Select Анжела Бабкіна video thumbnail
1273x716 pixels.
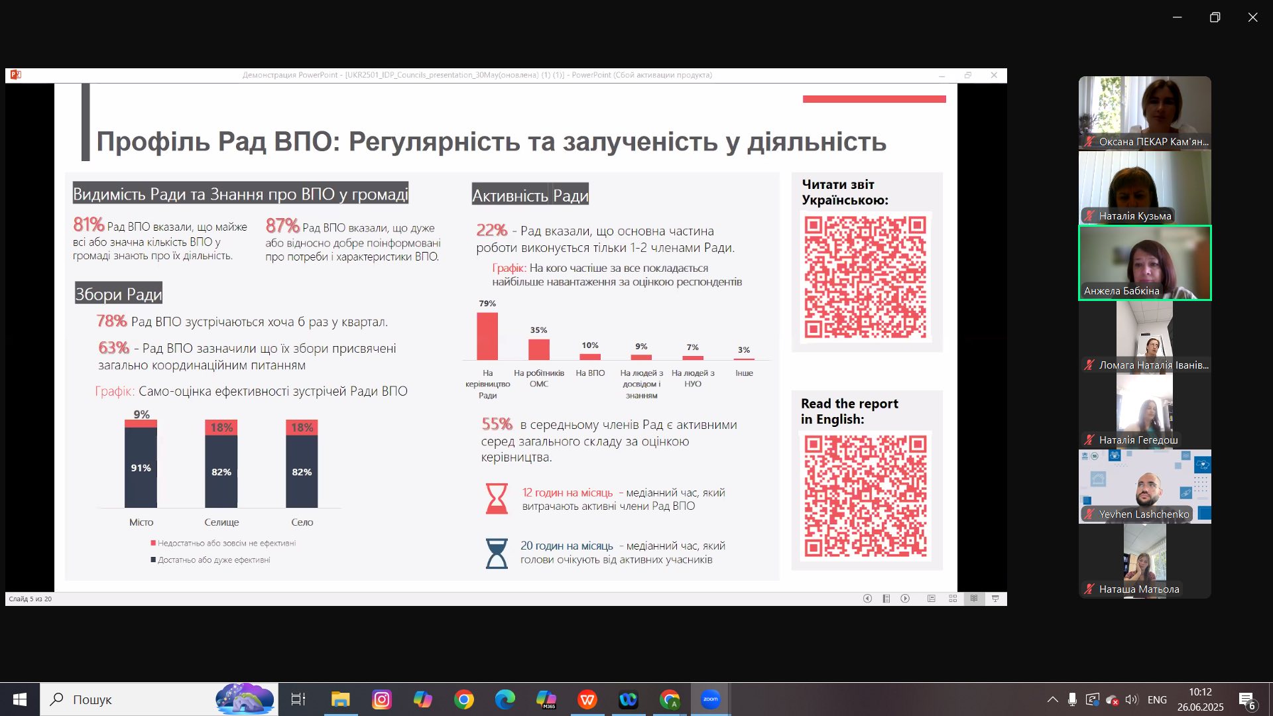tap(1144, 263)
